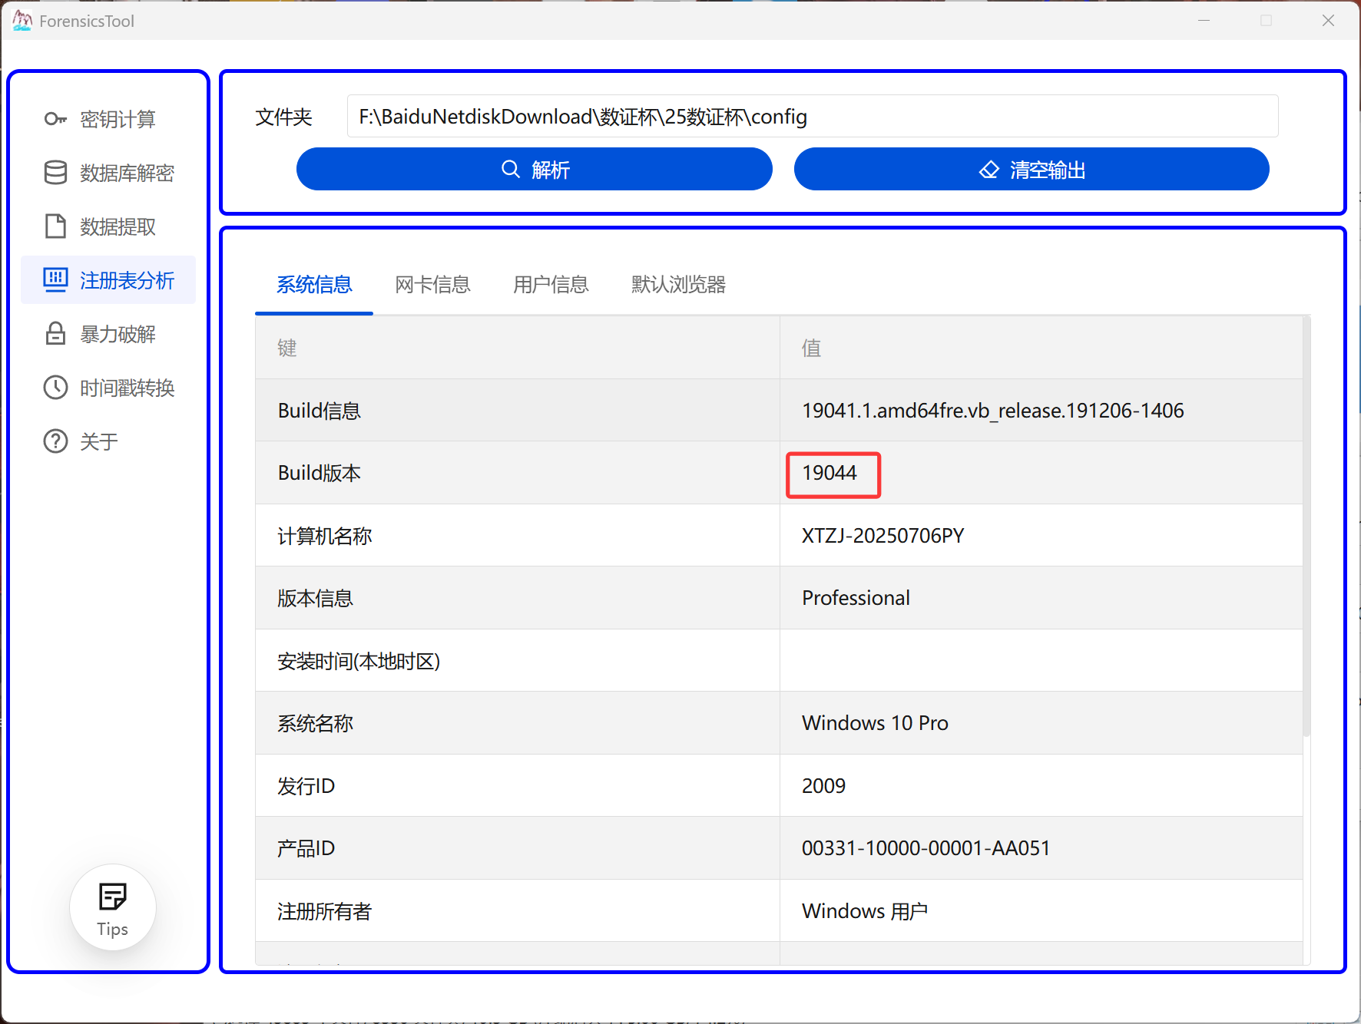Open 暴力破解 in the sidebar
Screen dimensions: 1361x1024
pos(108,334)
